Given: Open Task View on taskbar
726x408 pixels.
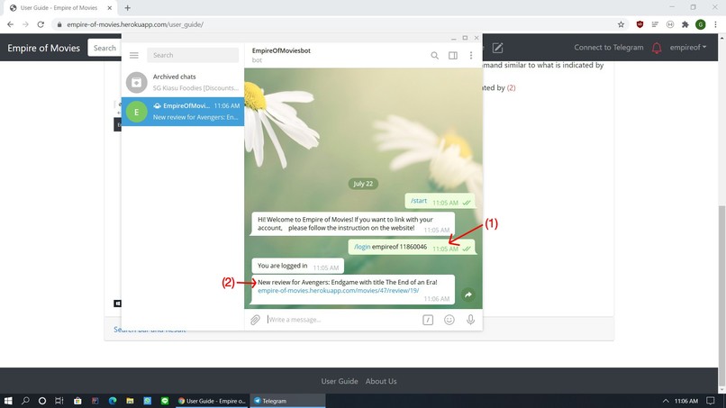Looking at the screenshot, I should [x=59, y=401].
